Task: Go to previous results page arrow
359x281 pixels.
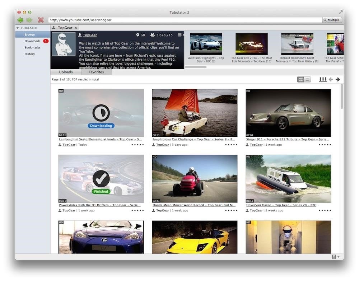Action: [x=331, y=79]
